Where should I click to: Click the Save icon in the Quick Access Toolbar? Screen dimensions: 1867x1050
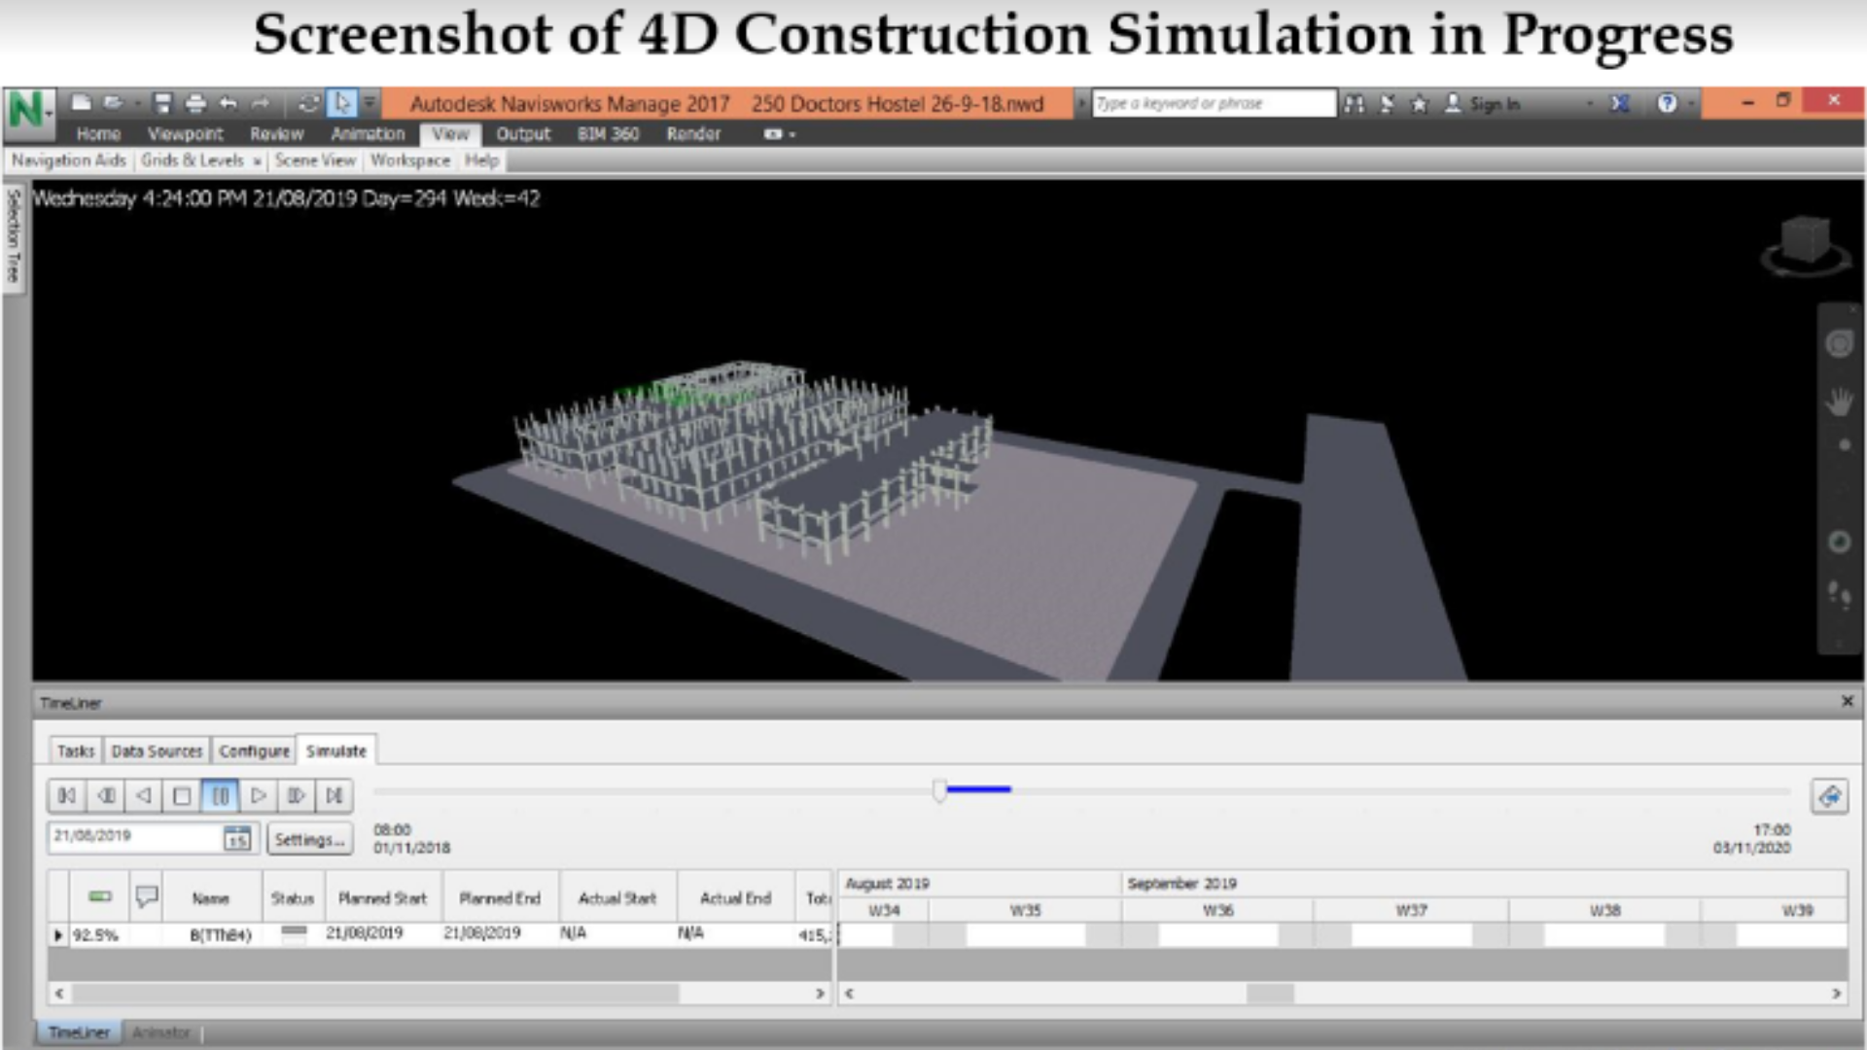[162, 102]
